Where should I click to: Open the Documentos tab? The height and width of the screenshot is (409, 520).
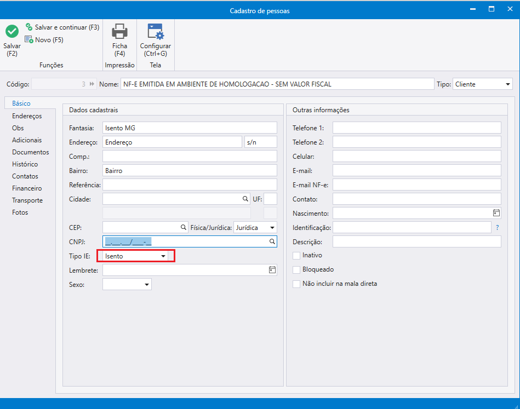[31, 152]
